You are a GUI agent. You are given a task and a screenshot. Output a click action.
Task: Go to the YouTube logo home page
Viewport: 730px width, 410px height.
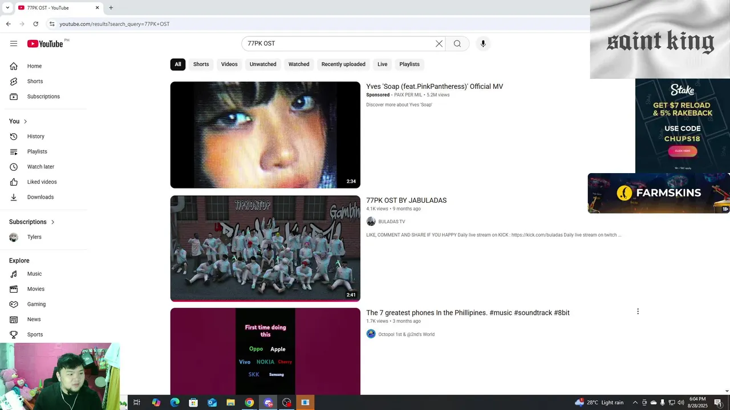(45, 44)
